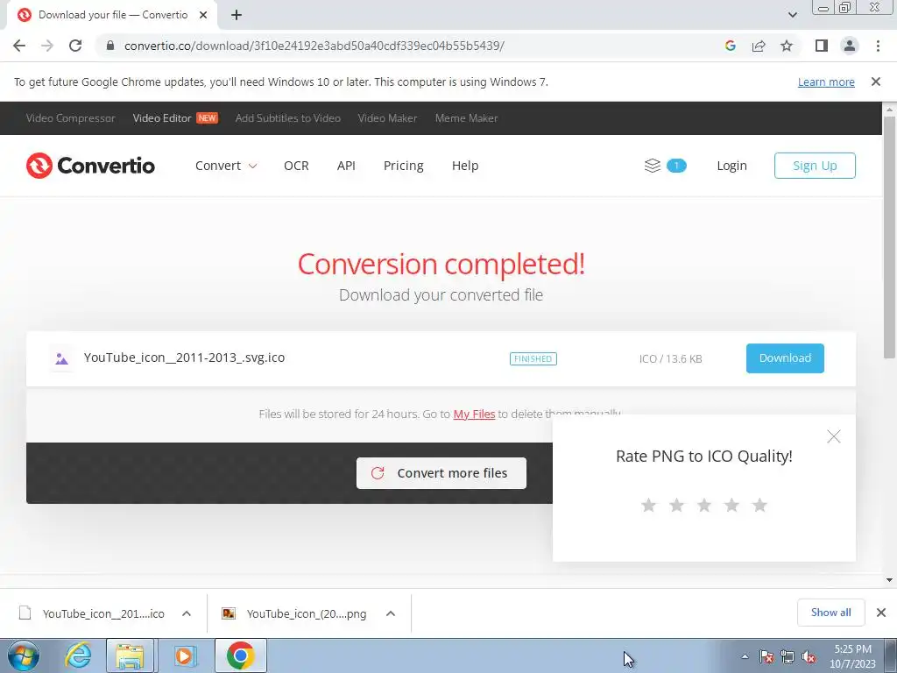Open Video Editor link

click(162, 118)
